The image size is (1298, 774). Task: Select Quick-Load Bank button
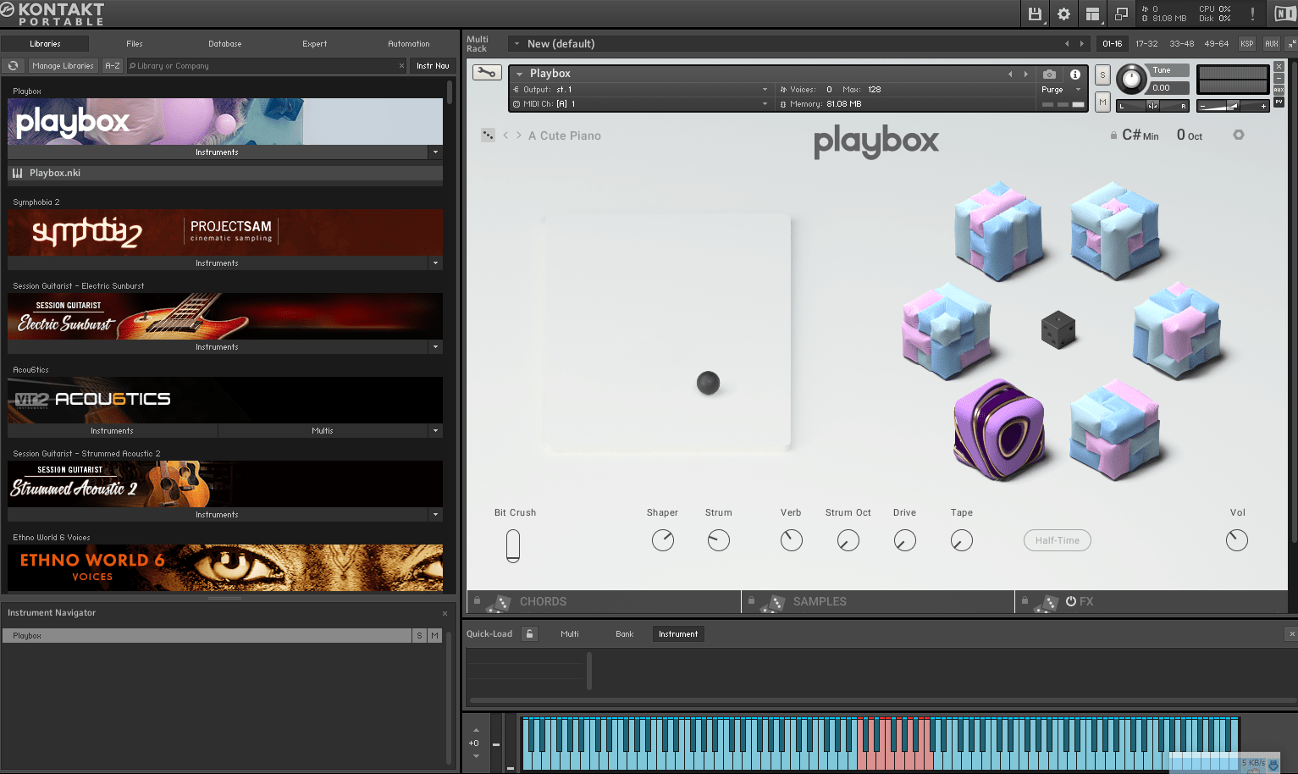coord(625,633)
